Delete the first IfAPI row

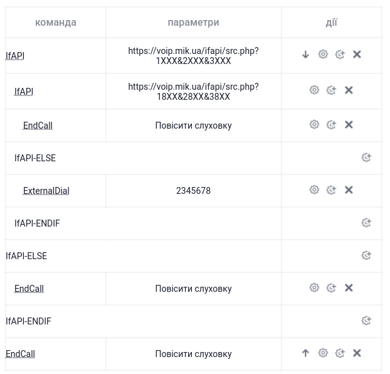[x=357, y=55]
